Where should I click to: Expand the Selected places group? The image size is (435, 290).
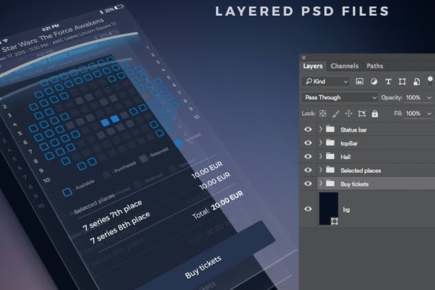pos(320,170)
